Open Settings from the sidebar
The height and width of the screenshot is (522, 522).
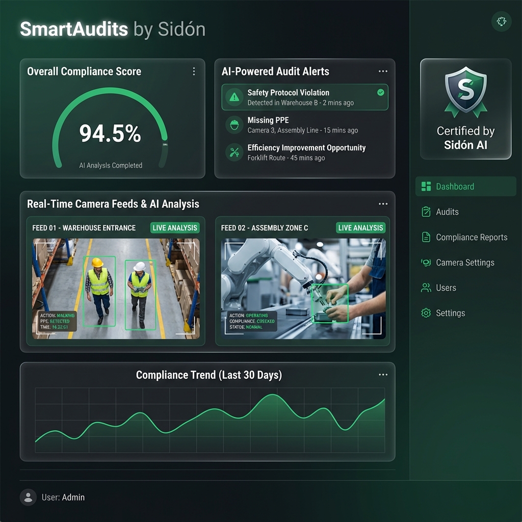(451, 313)
